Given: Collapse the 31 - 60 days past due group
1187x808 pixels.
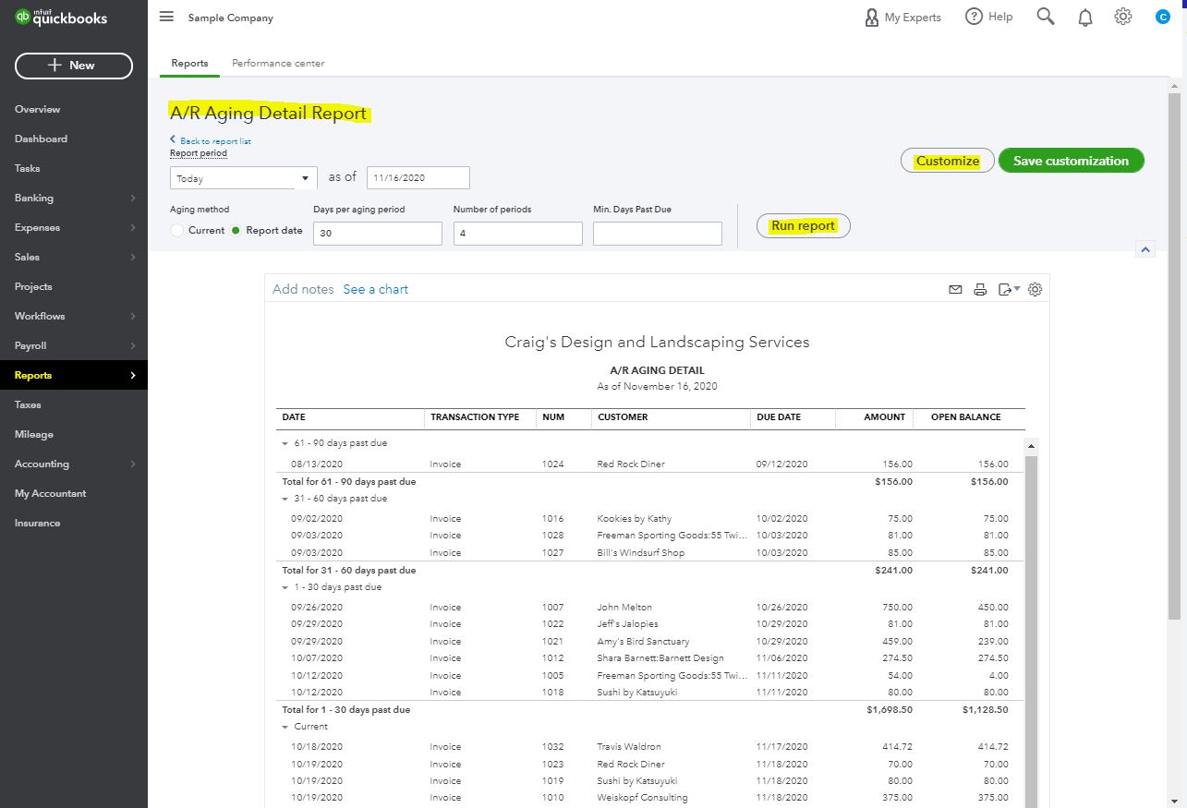Looking at the screenshot, I should point(285,499).
